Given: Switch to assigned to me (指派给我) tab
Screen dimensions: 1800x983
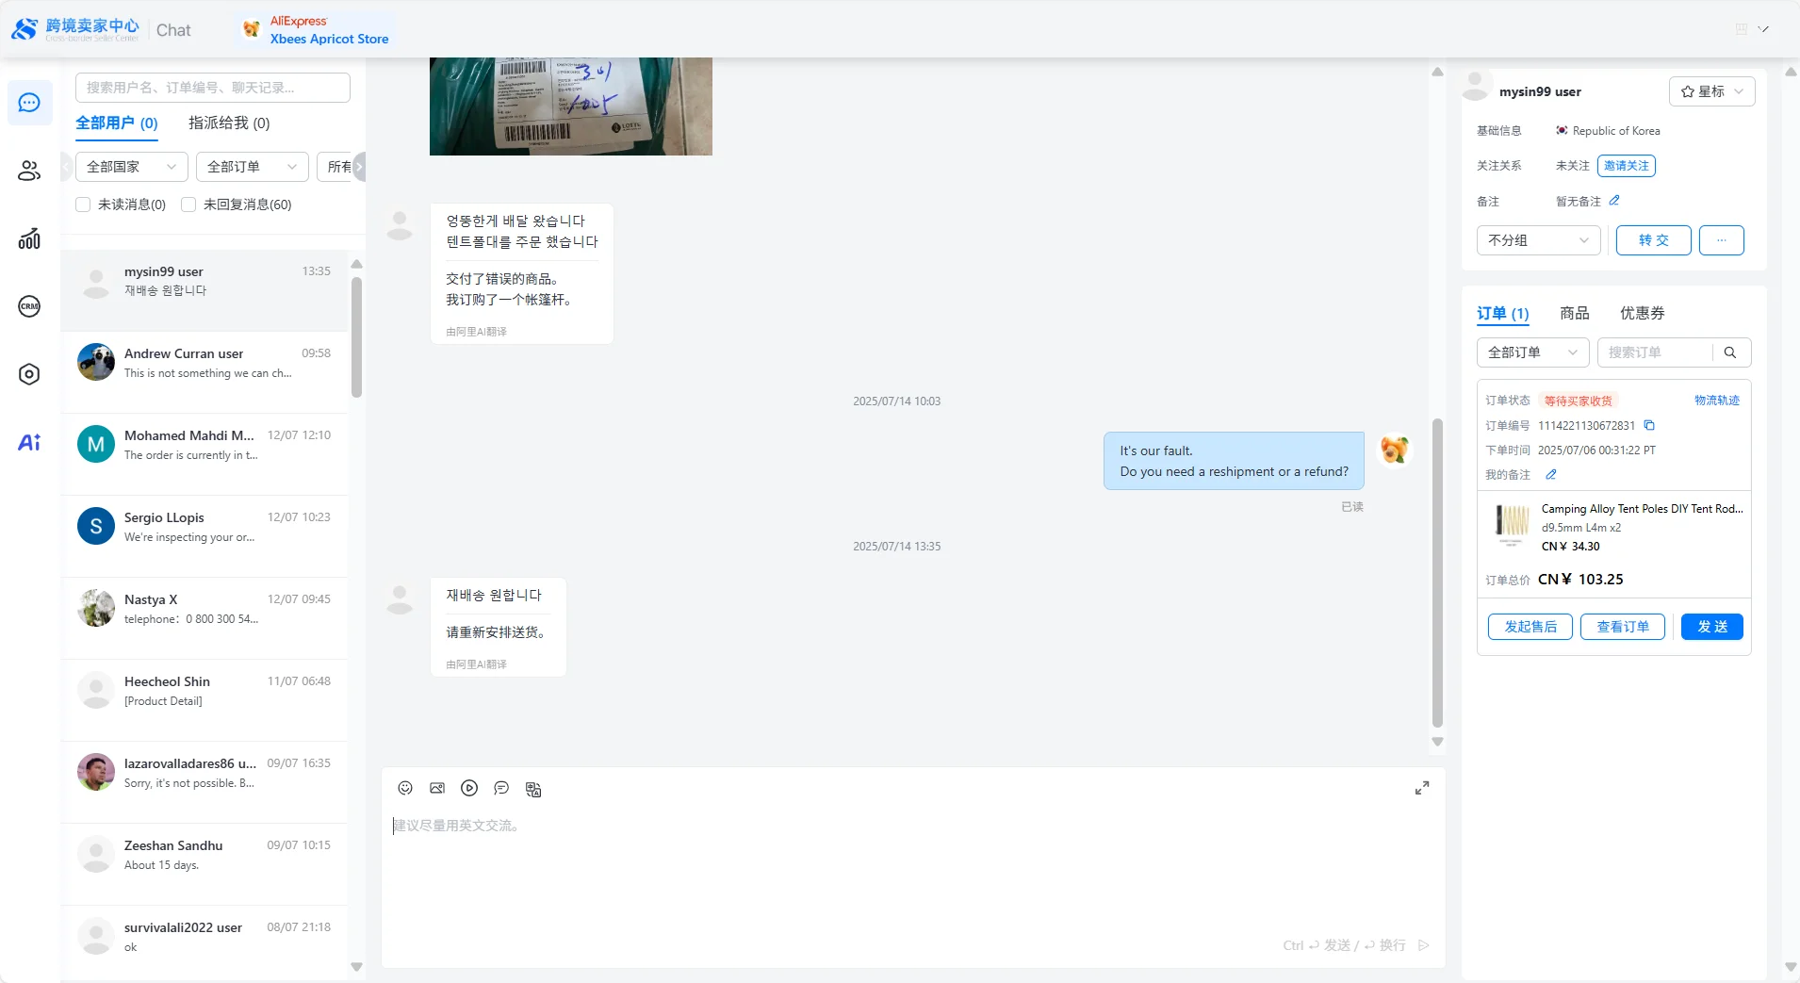Looking at the screenshot, I should coord(229,123).
